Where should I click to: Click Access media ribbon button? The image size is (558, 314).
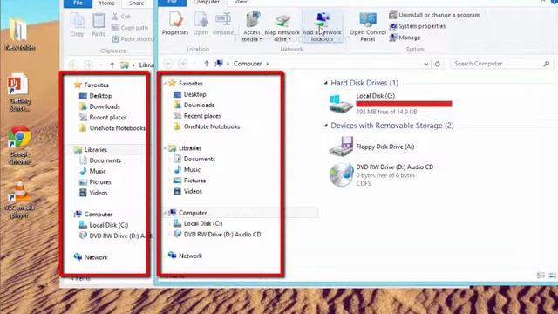tap(252, 26)
